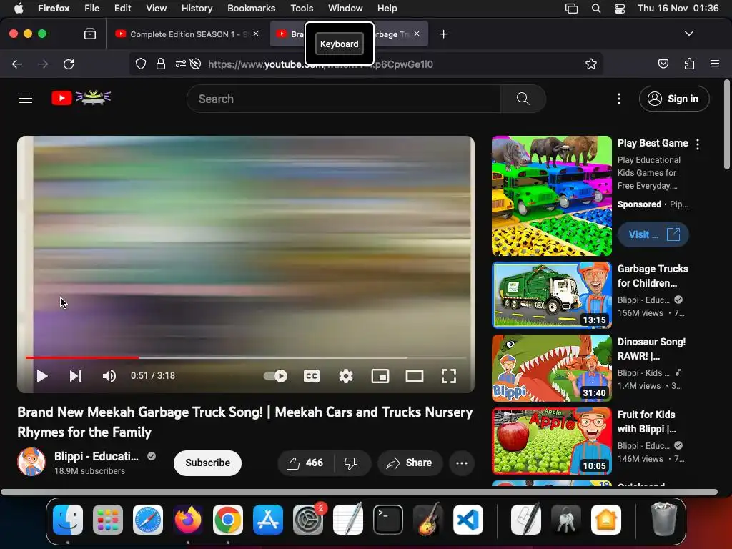Open the Tools menu

[x=302, y=9]
